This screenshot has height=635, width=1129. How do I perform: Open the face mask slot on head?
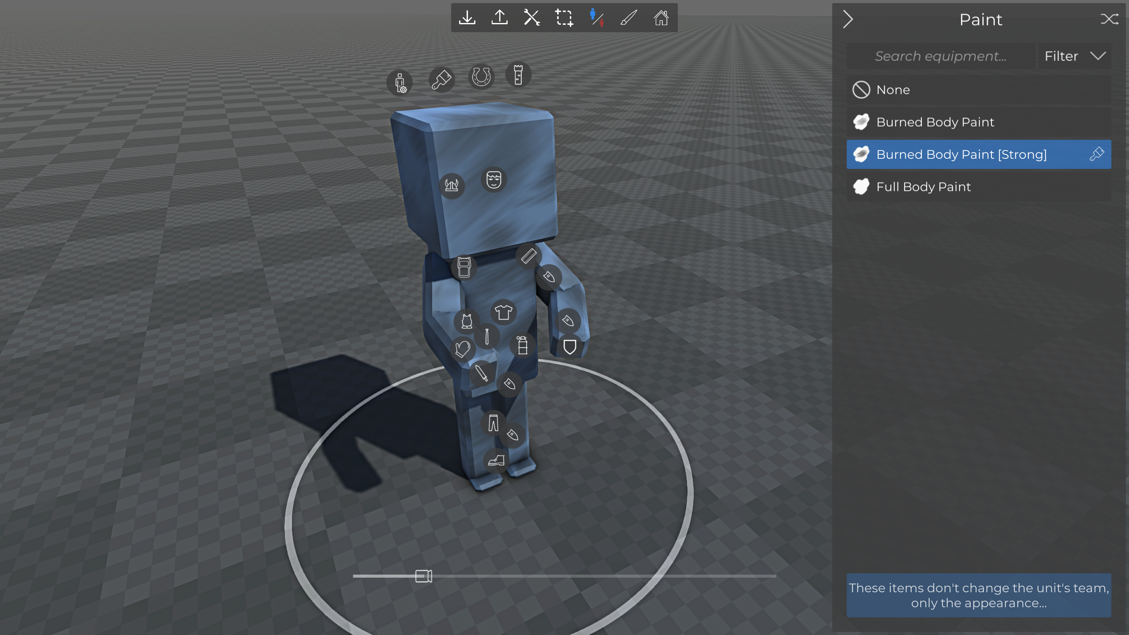pos(493,180)
